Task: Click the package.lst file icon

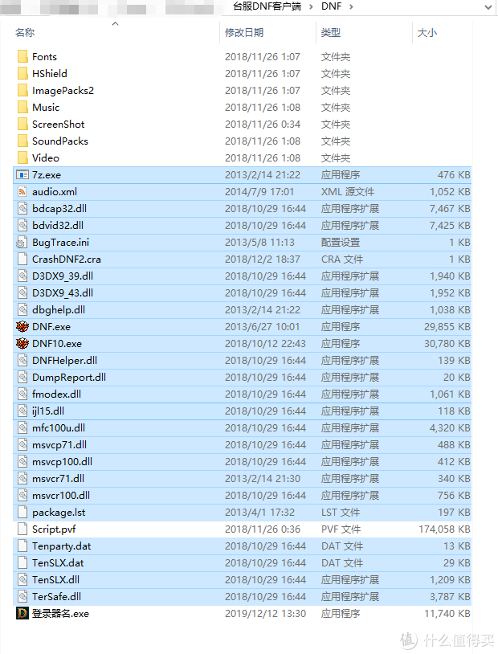Action: [x=22, y=512]
